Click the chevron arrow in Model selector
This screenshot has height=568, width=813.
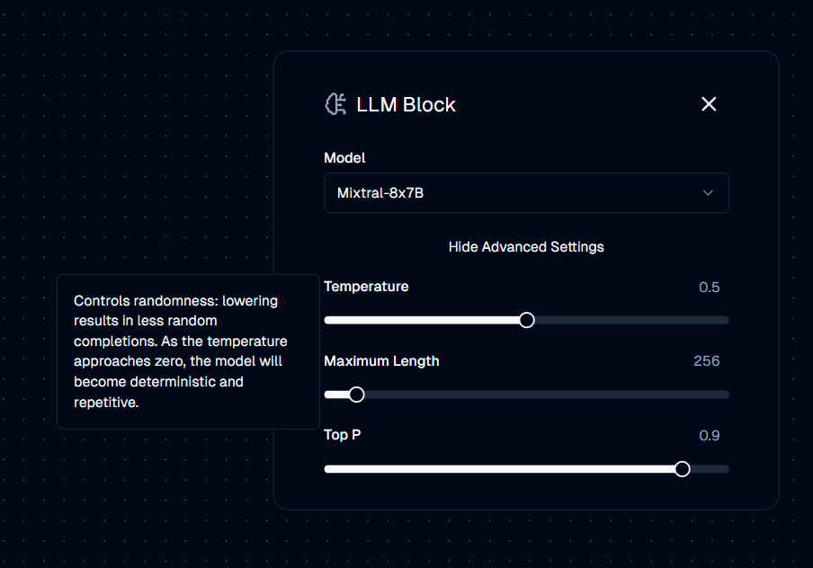pos(708,193)
